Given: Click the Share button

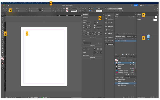Looking at the screenshot, I should tap(136, 5).
